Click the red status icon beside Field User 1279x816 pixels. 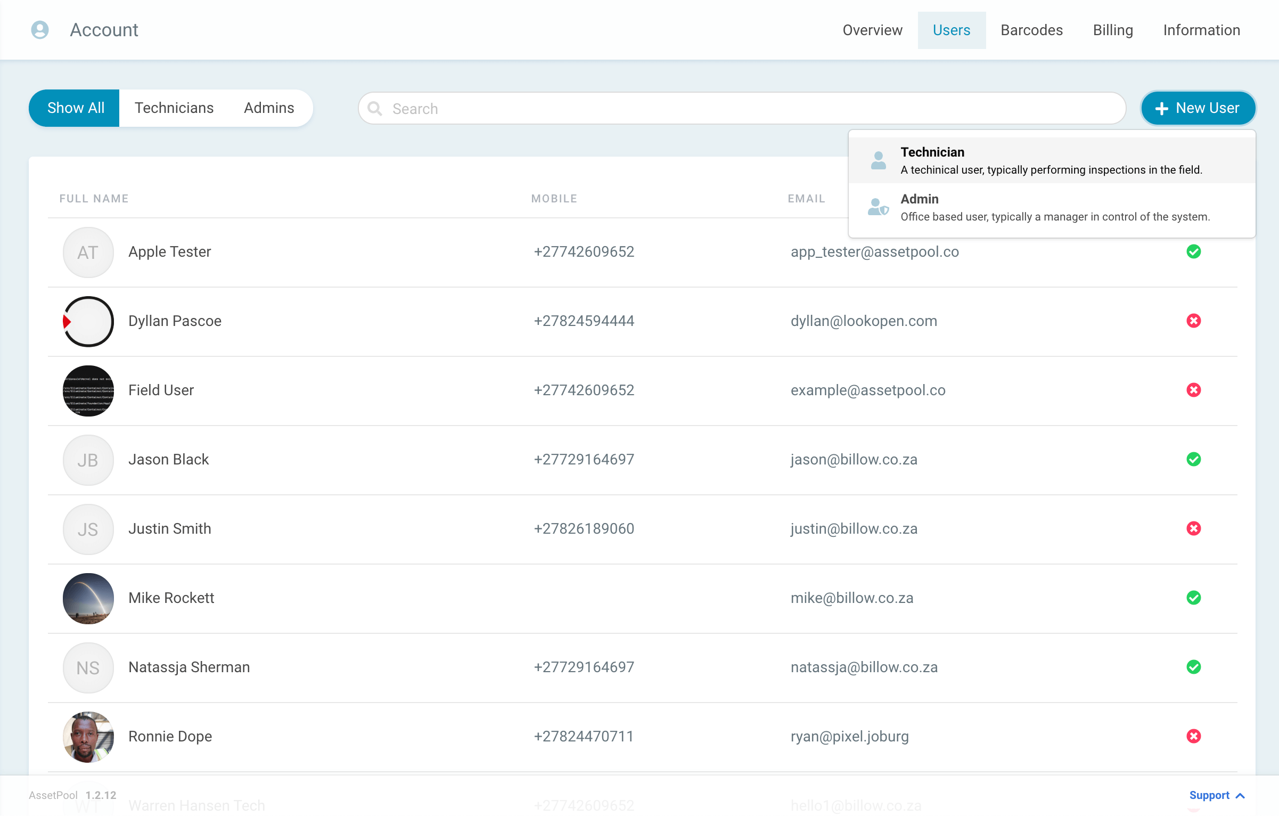click(x=1194, y=390)
